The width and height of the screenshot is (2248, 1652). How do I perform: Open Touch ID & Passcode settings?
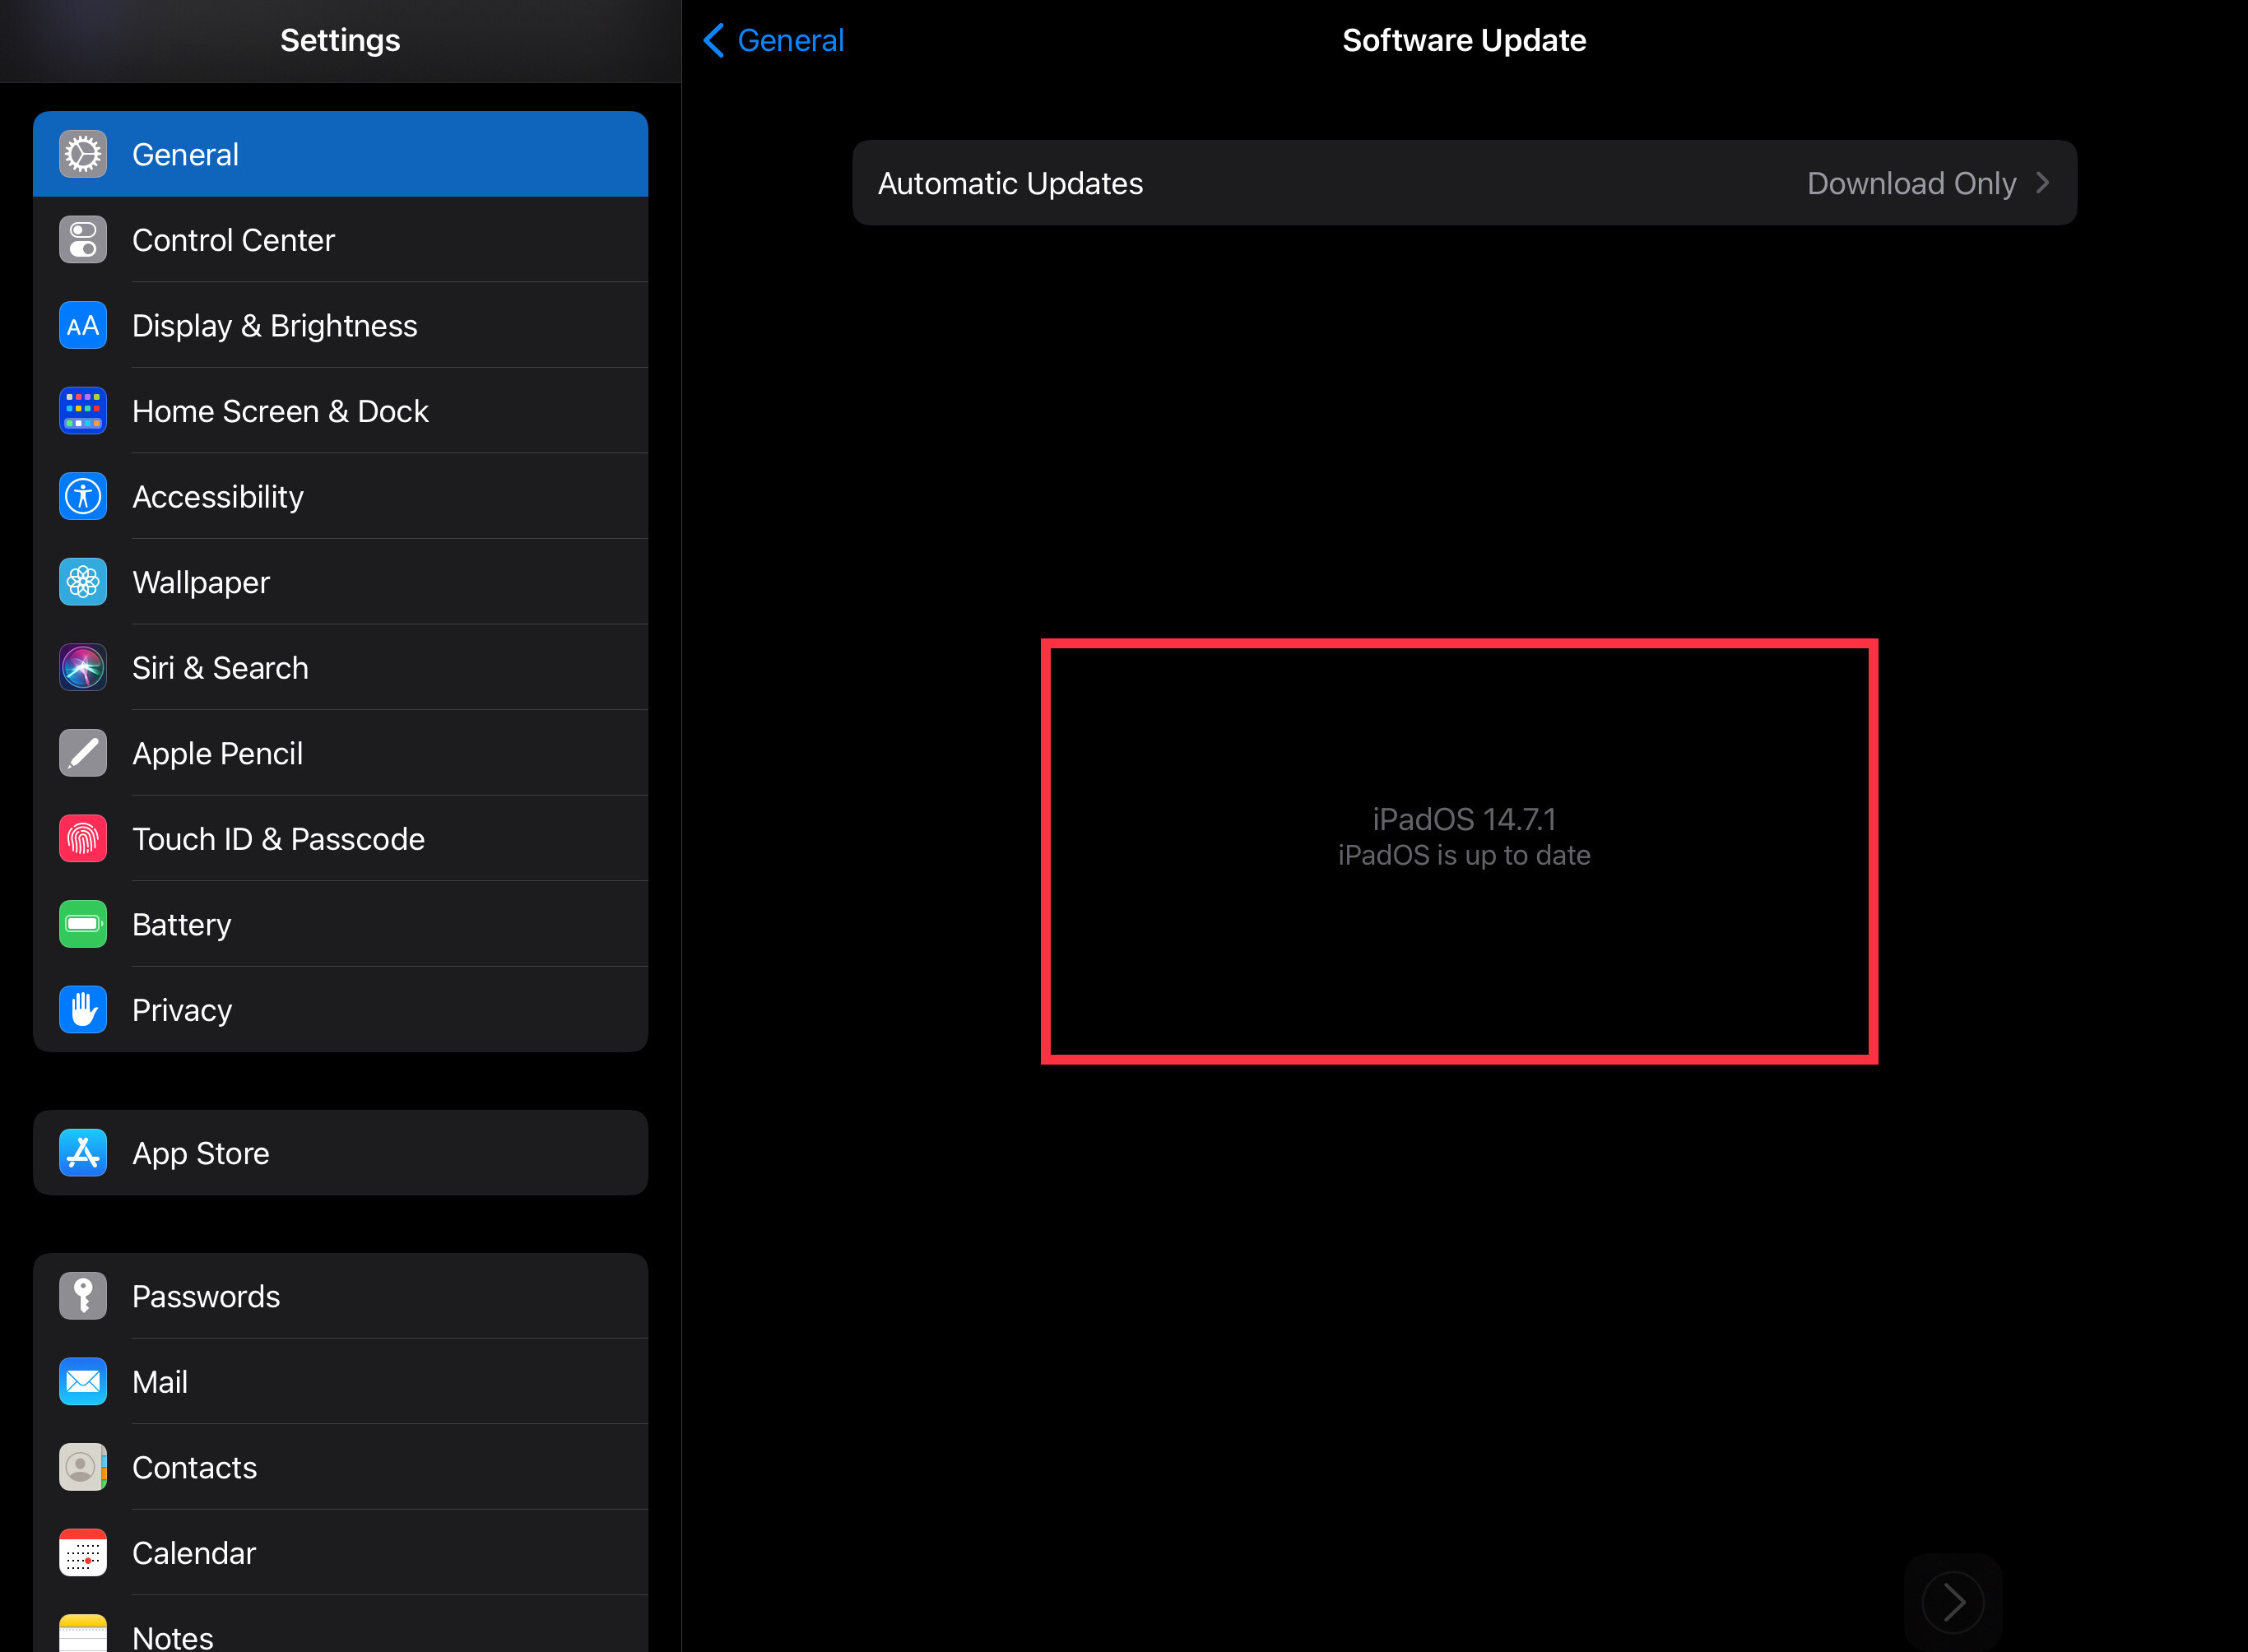coord(340,839)
